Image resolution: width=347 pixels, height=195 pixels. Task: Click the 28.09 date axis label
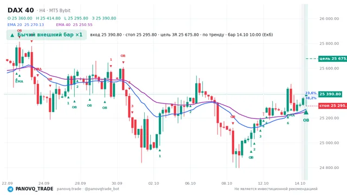(x=80, y=183)
